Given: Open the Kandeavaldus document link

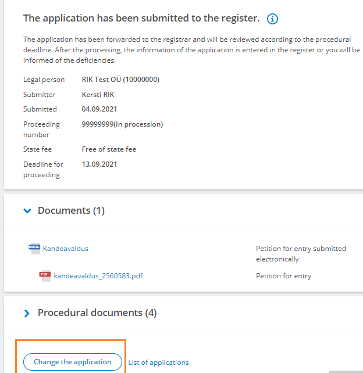Looking at the screenshot, I should (x=66, y=249).
